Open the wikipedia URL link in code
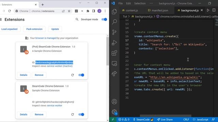 point(175,77)
